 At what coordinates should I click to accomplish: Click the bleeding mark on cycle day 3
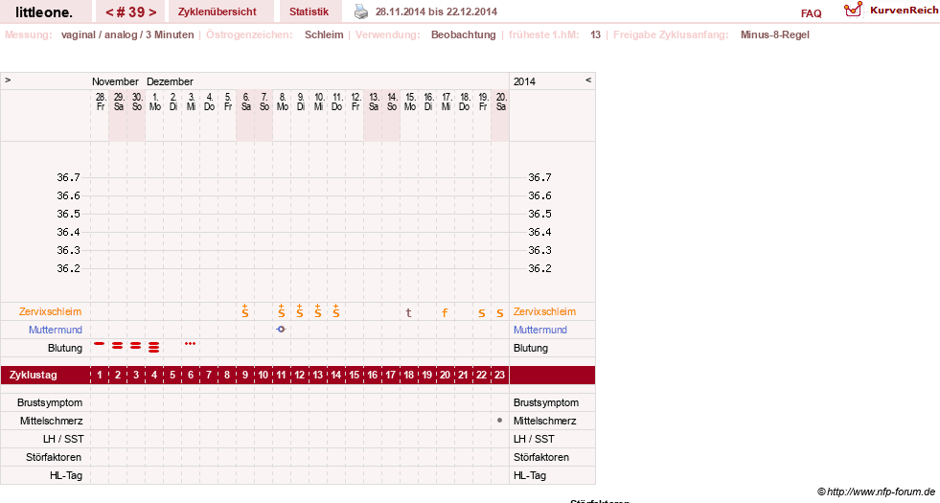click(x=135, y=345)
